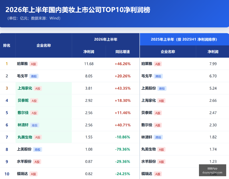Select the "排名" column header
This screenshot has height=179, width=229.
[7, 46]
